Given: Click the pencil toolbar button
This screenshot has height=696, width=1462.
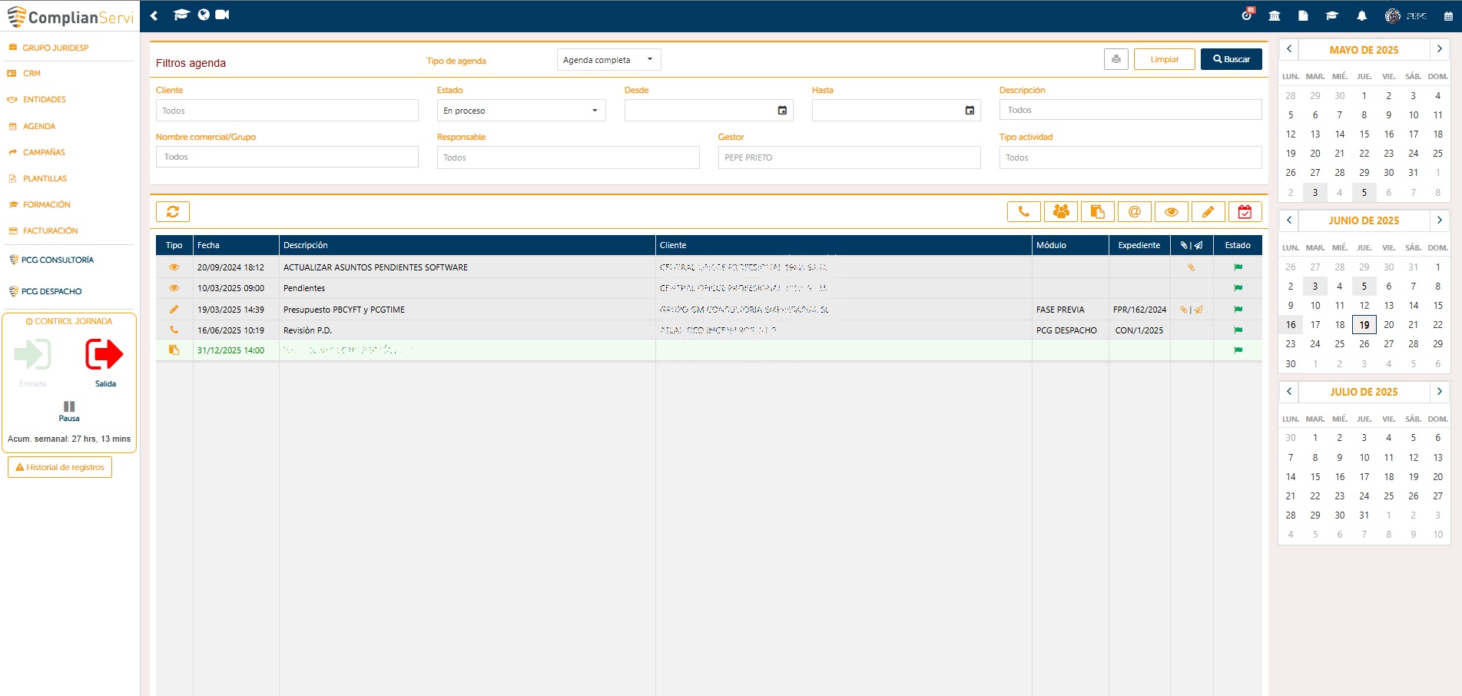Looking at the screenshot, I should (1208, 211).
